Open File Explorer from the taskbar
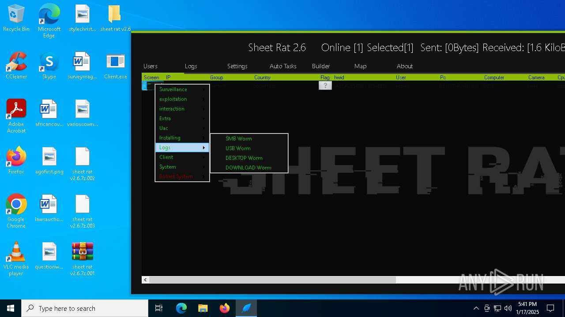 coord(203,308)
